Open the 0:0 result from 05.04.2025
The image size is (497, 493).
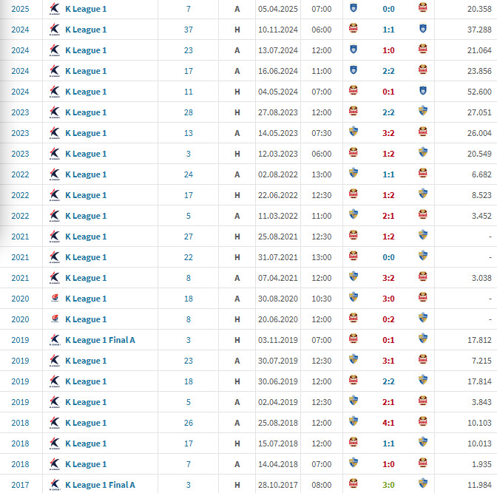(388, 9)
